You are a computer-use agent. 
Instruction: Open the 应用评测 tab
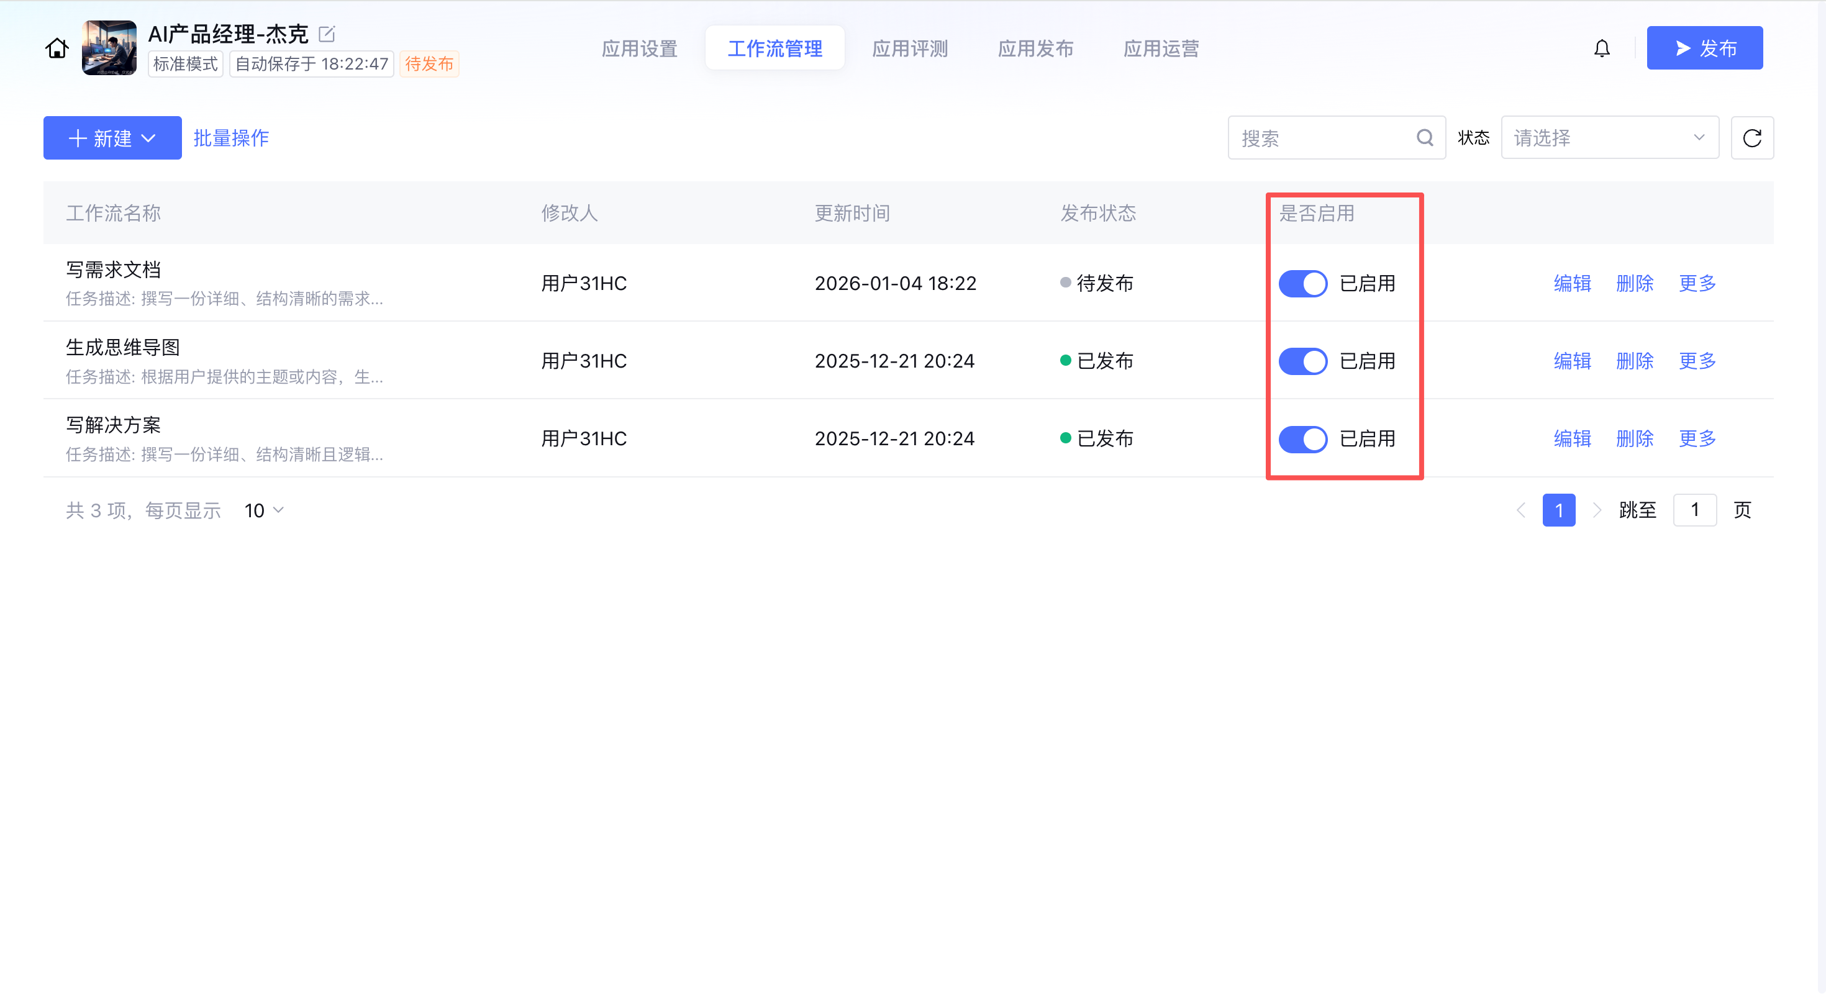coord(909,48)
